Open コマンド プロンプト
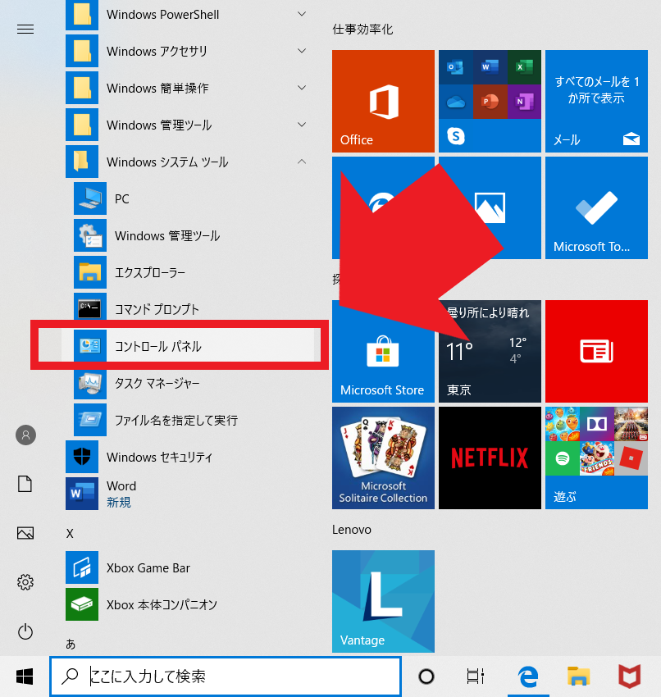The image size is (661, 697). (x=189, y=309)
